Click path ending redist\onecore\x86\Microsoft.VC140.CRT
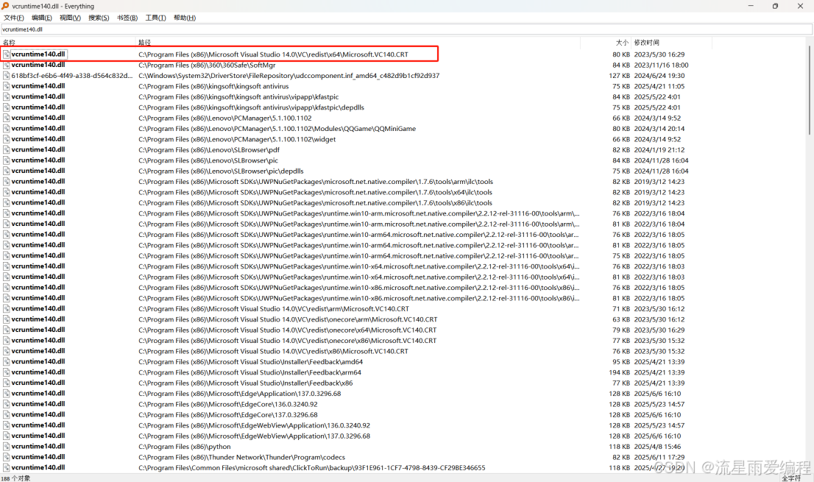 point(288,341)
